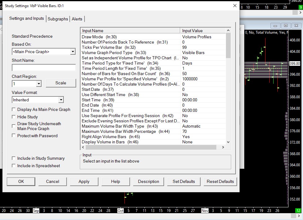Switch to the Subgraphs tab
The image size is (303, 220).
point(58,19)
